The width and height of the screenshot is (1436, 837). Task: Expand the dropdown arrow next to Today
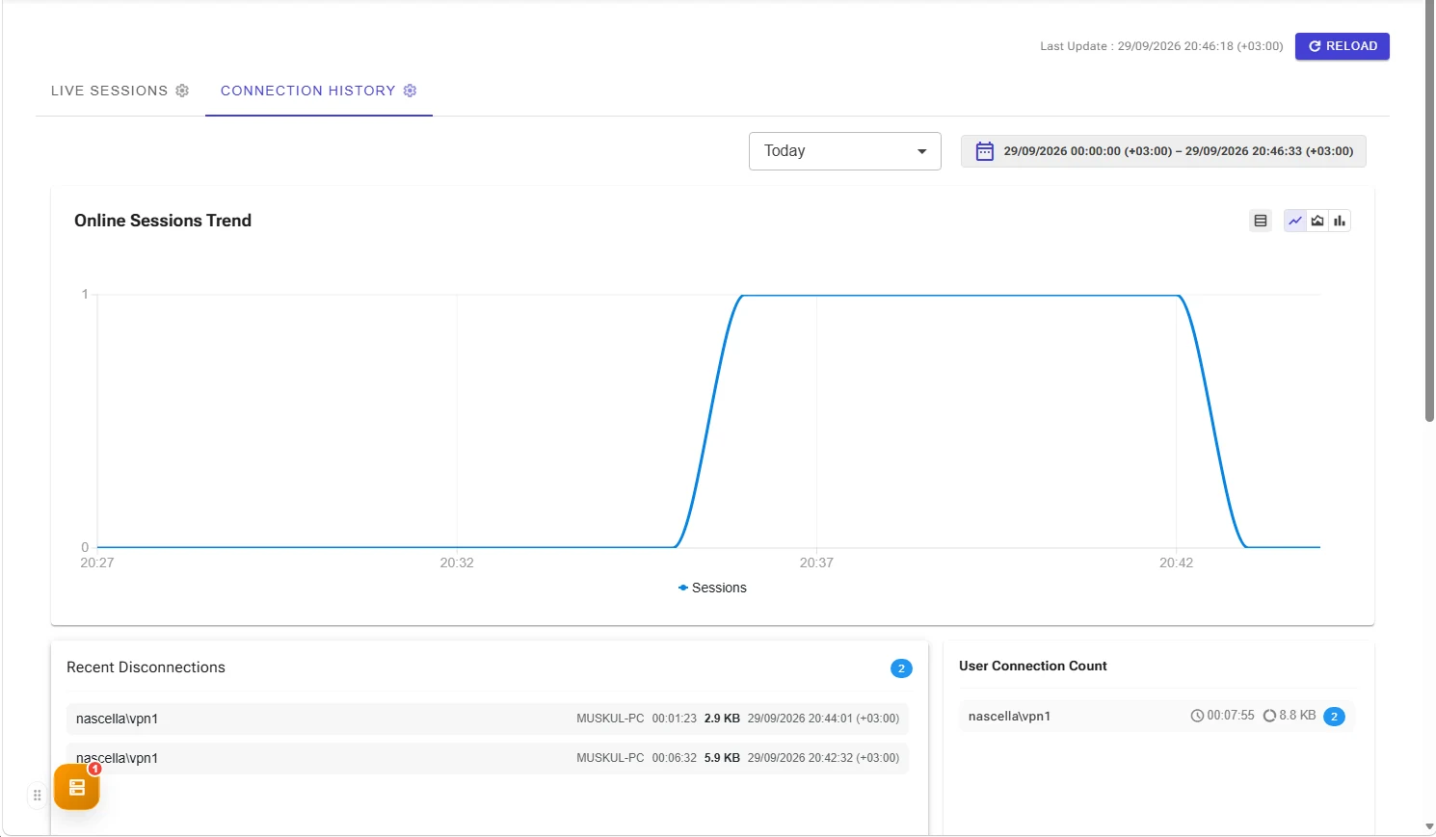tap(922, 151)
